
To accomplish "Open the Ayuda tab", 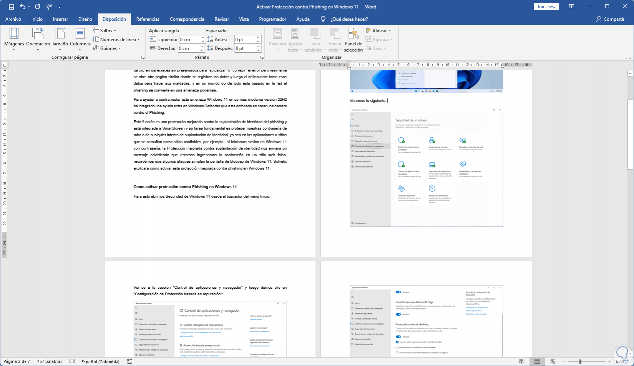I will pos(303,19).
